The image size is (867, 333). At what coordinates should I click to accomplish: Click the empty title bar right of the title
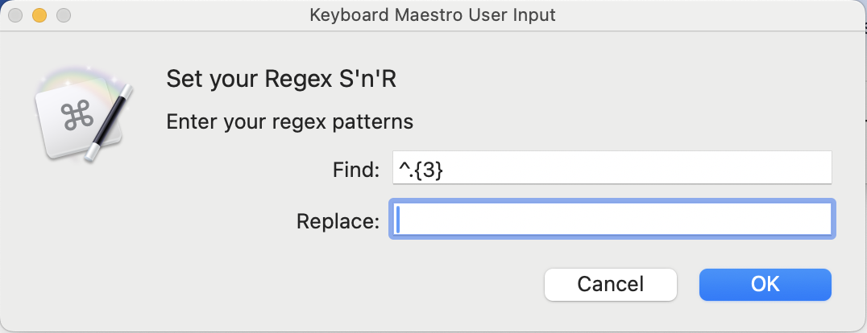(709, 15)
